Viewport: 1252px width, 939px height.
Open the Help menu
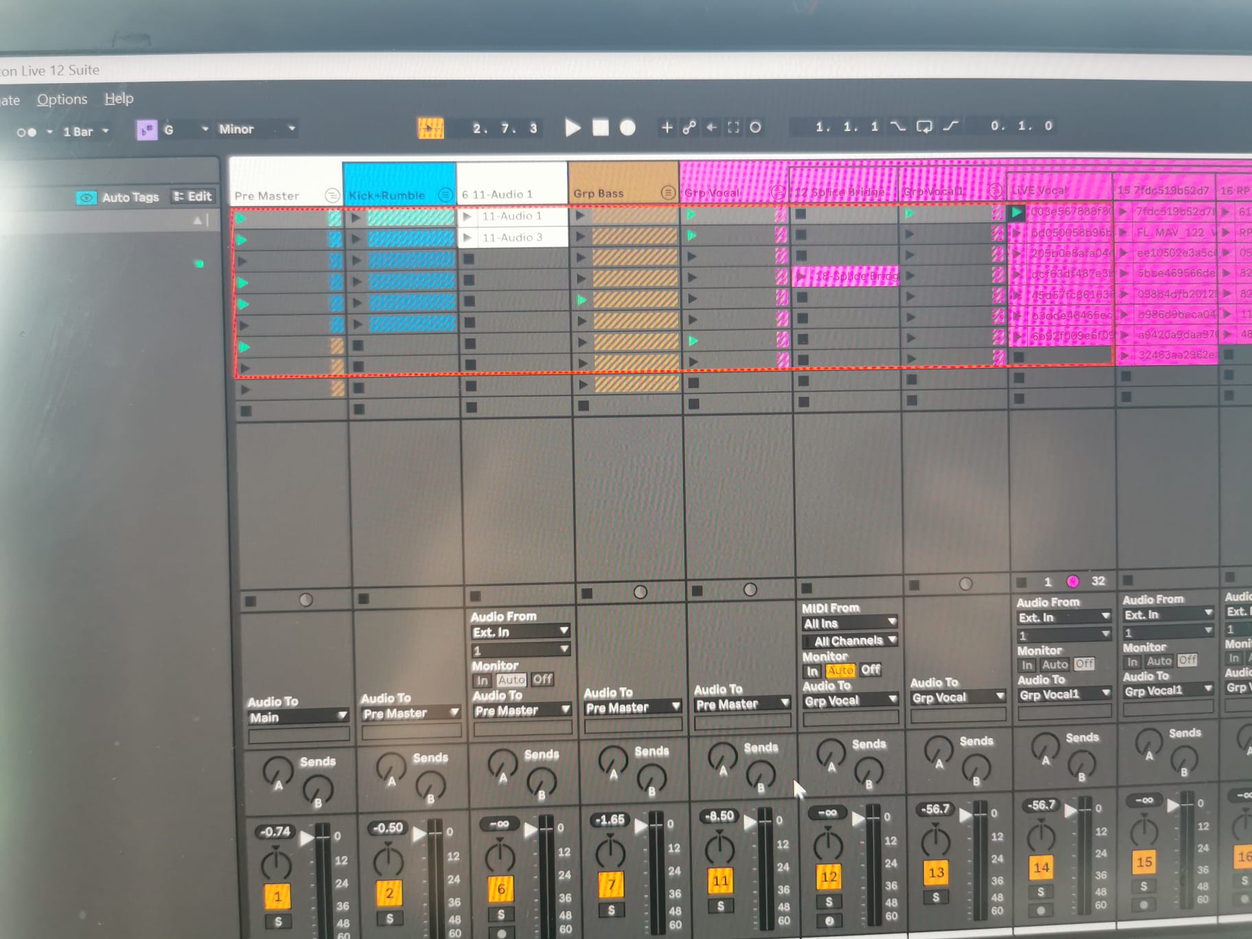tap(119, 99)
